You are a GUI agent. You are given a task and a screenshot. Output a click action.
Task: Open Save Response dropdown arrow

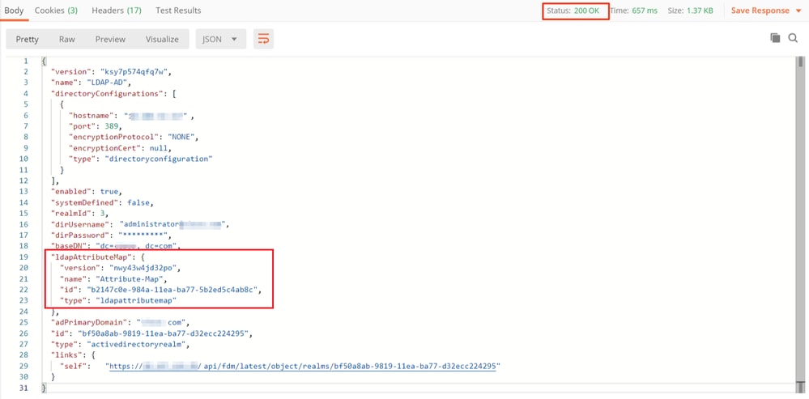coord(798,11)
